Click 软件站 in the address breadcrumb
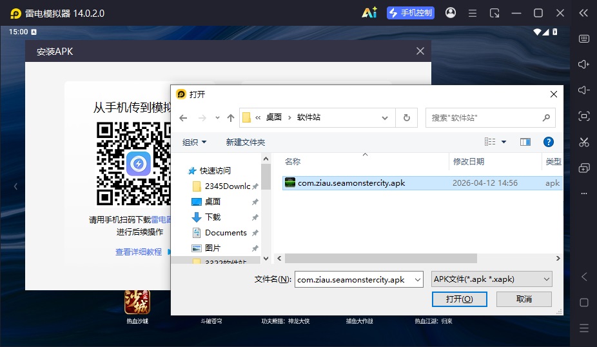597x347 pixels. click(309, 117)
